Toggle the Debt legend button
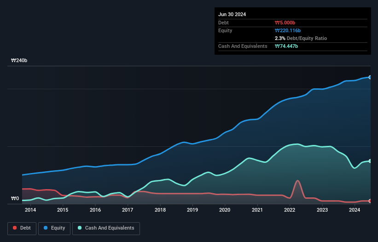Screen dimensions: 378x242 (22, 228)
